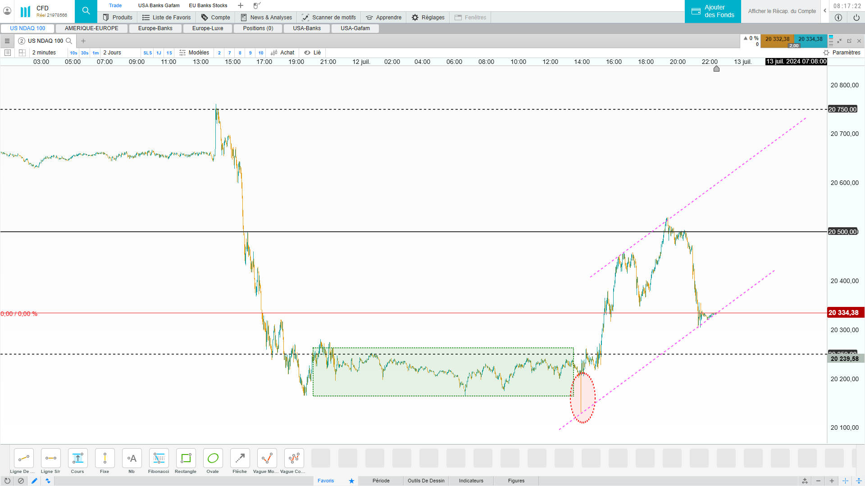Viewport: 865px width, 486px height.
Task: Toggle the Favoris star
Action: pyautogui.click(x=351, y=481)
